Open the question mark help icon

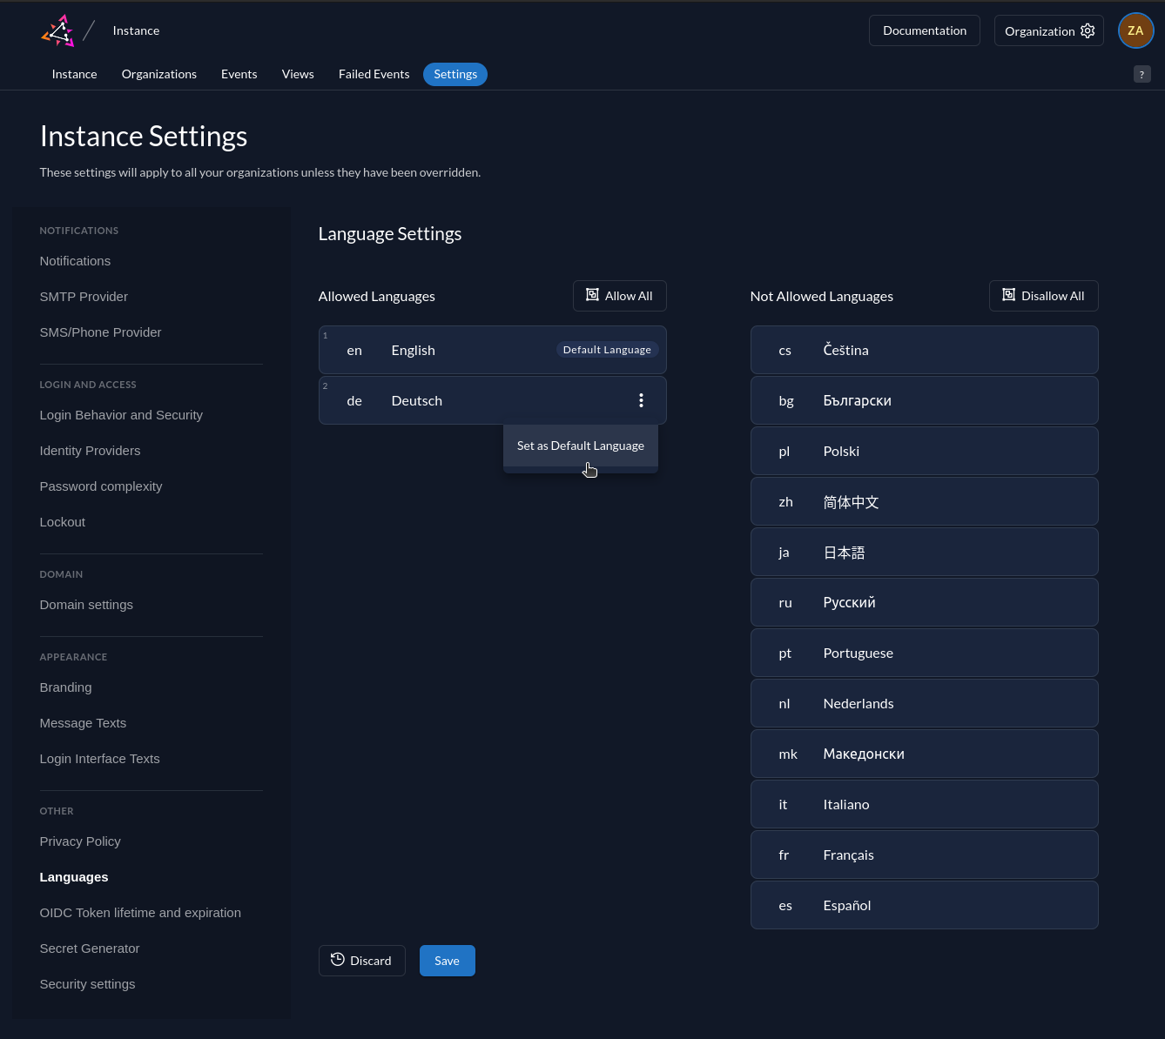point(1141,75)
